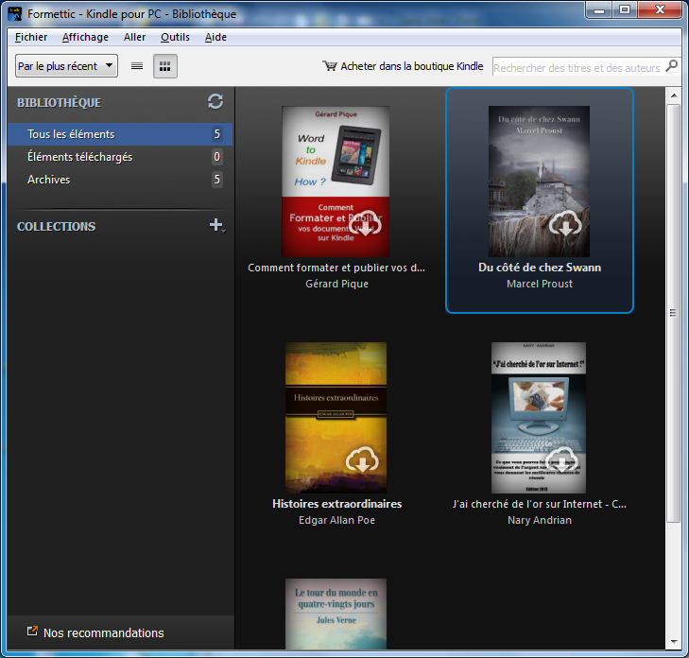The image size is (689, 658).
Task: Click the count 0 next to Éléments téléchargés
Action: pos(216,157)
